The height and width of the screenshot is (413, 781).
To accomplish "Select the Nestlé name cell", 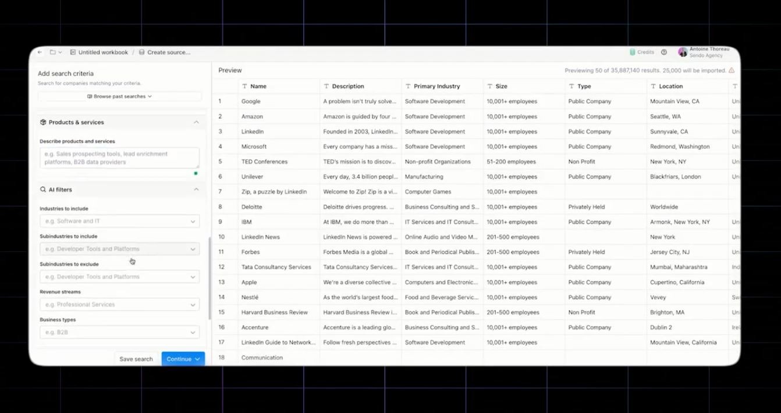I will (x=279, y=297).
